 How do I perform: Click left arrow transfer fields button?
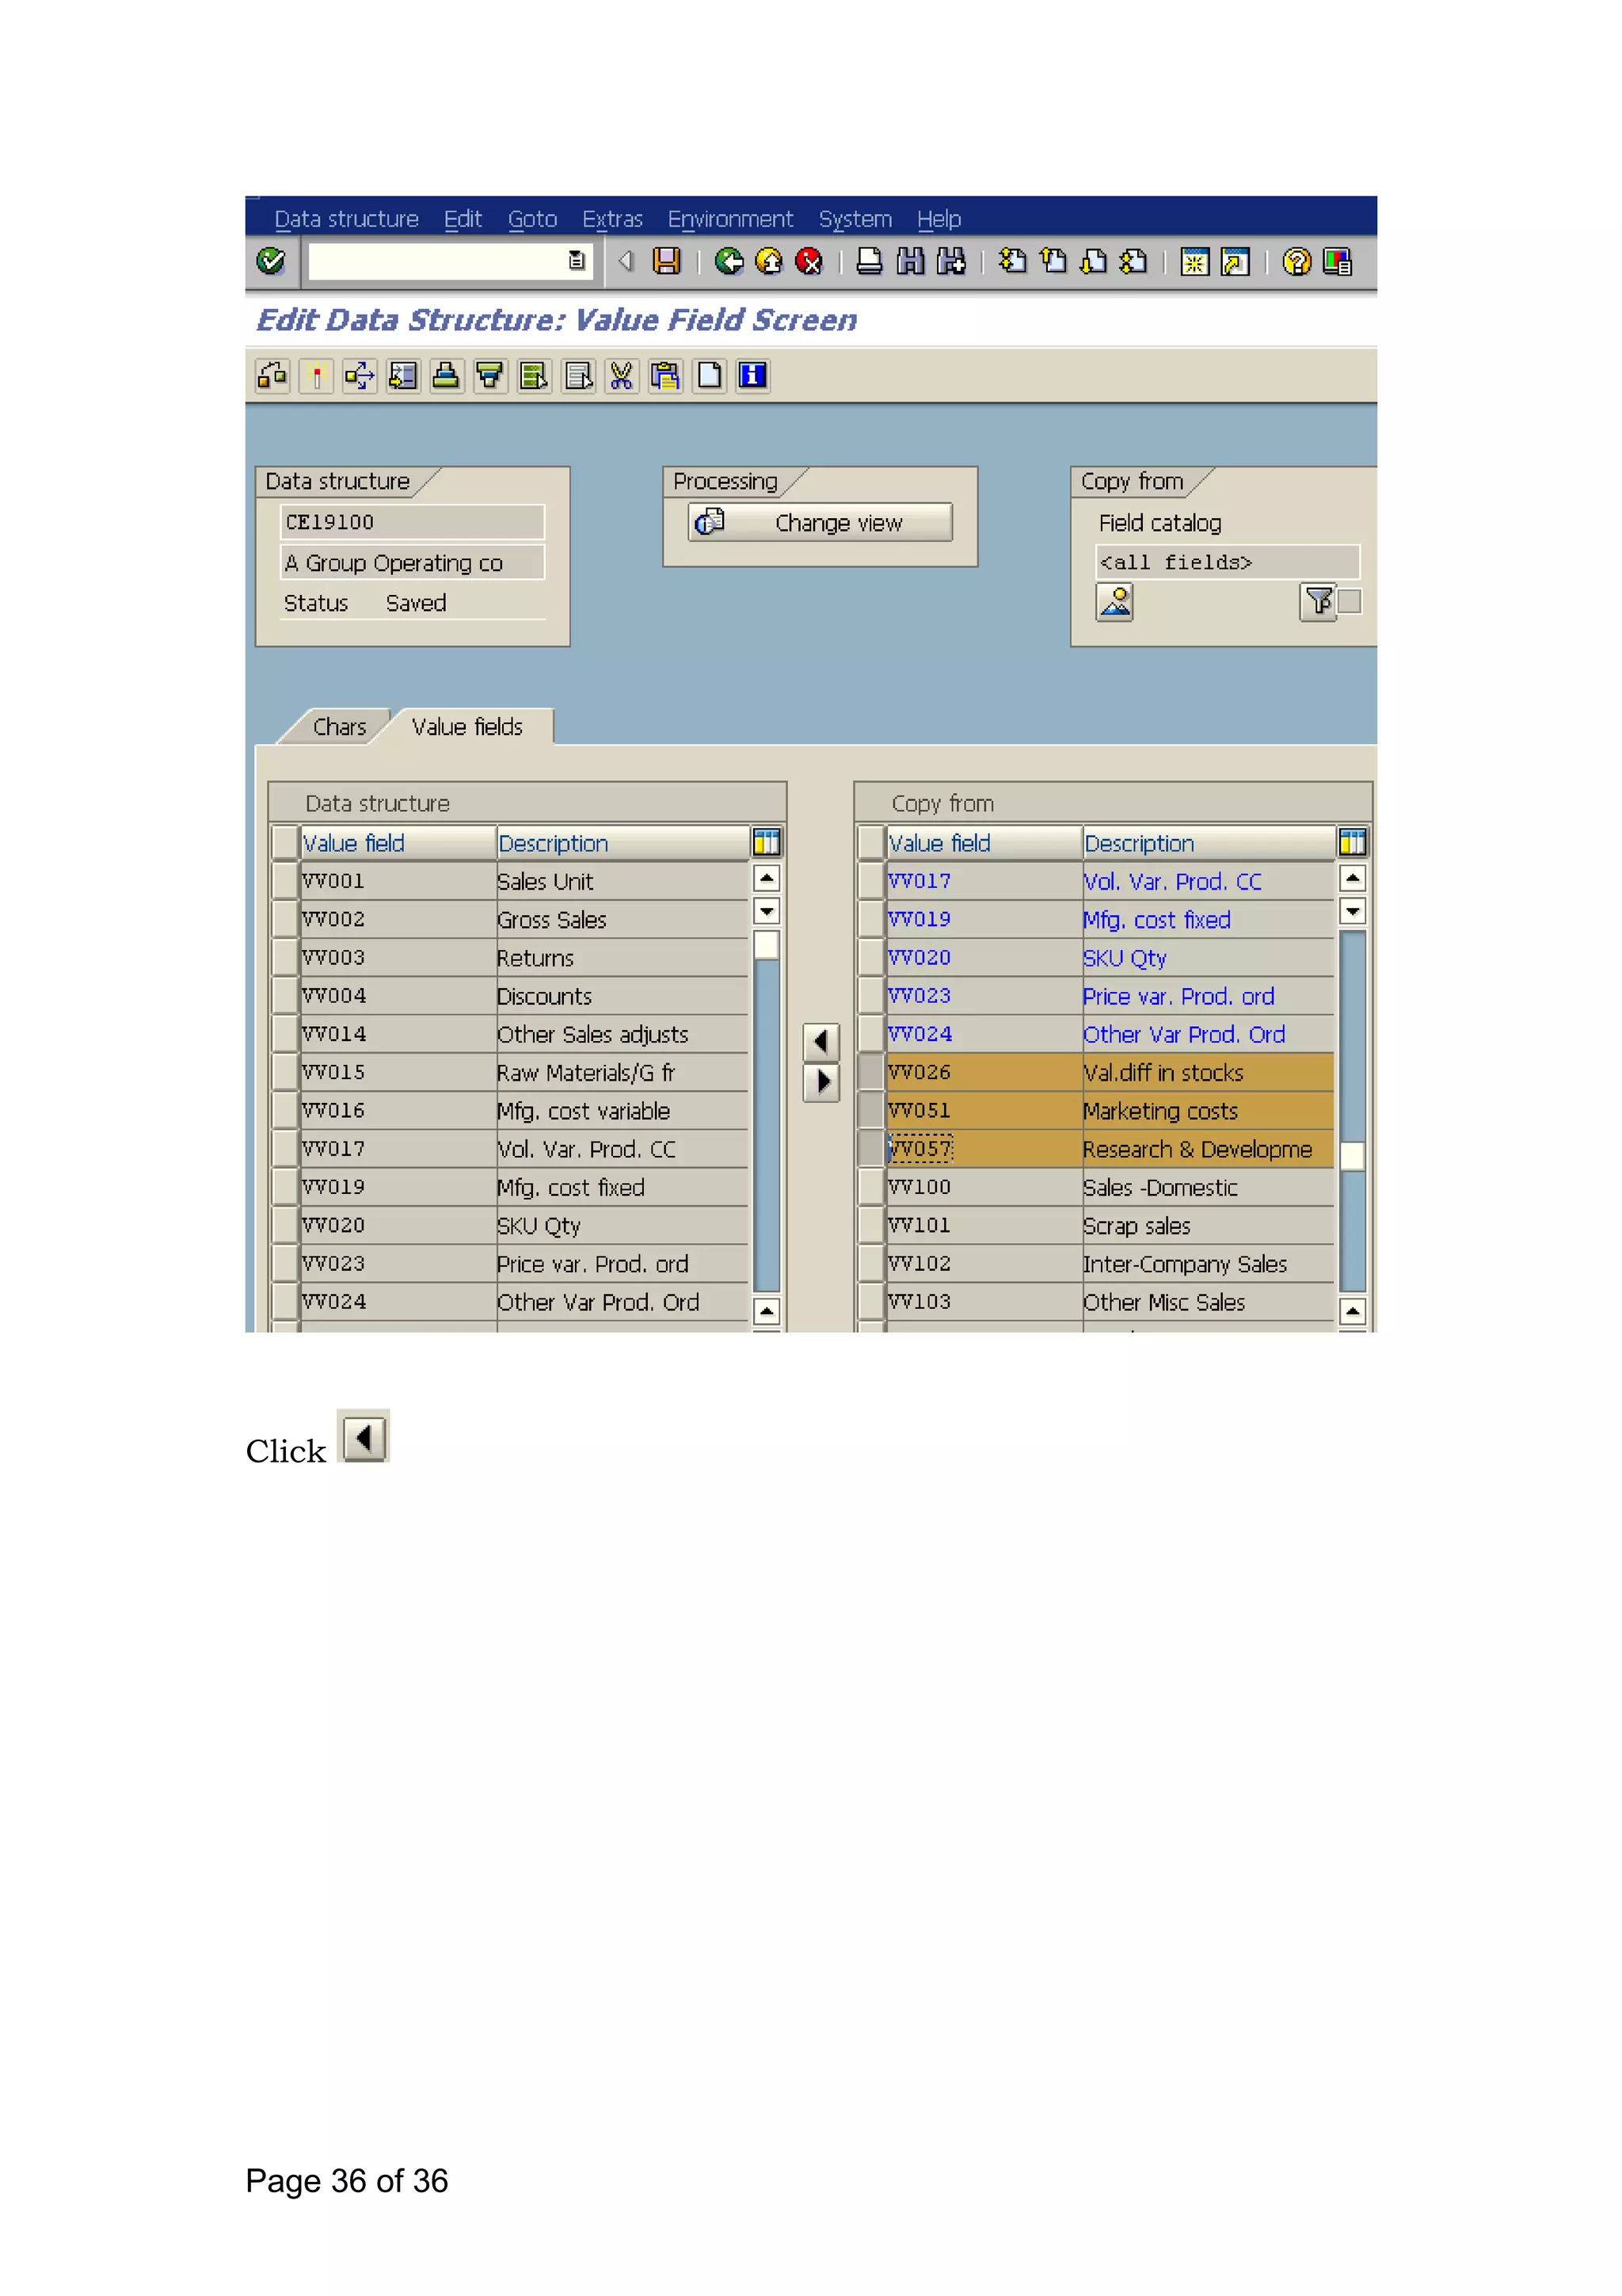click(x=821, y=1042)
